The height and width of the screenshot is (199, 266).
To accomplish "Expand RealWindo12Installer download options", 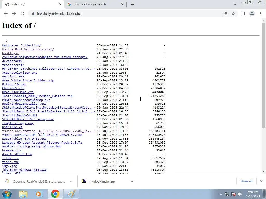I will pos(71,181).
